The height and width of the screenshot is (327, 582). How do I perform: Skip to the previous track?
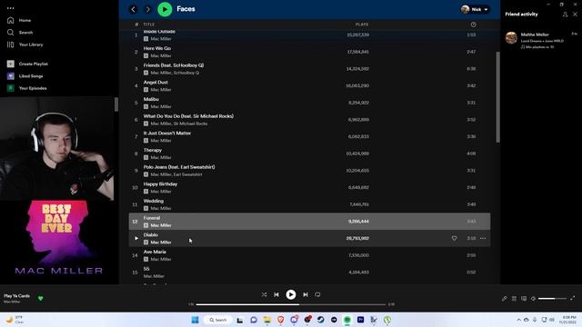click(276, 294)
